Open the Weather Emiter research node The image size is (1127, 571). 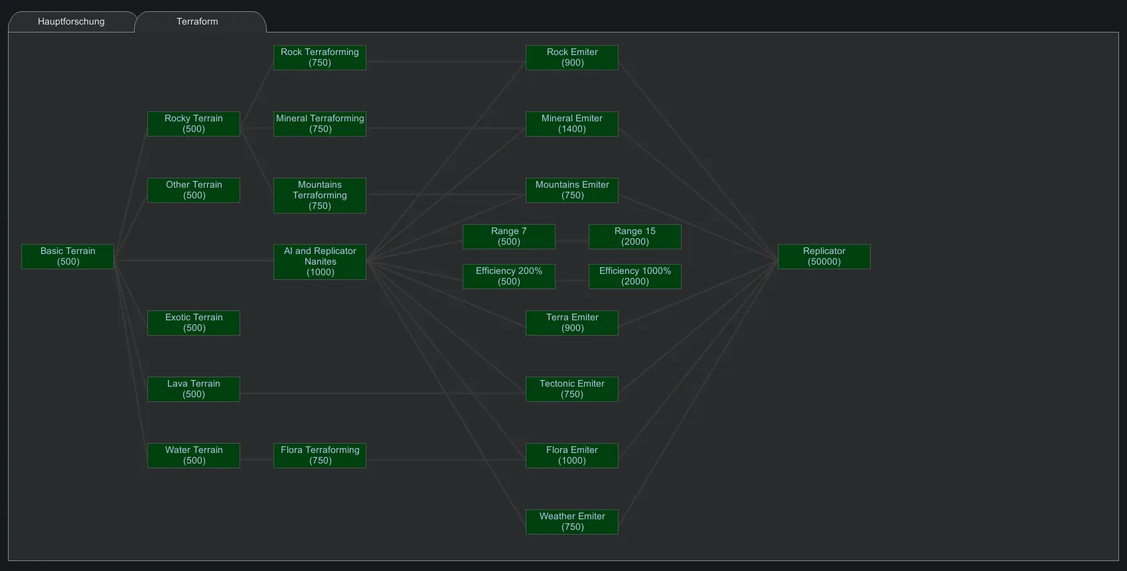pyautogui.click(x=572, y=522)
